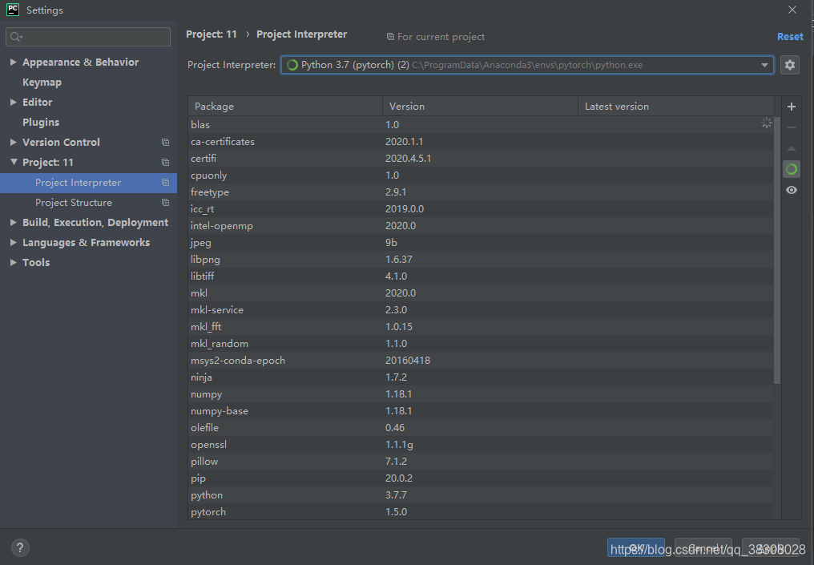Select Project Structure in the tree
This screenshot has width=814, height=565.
pyautogui.click(x=74, y=203)
